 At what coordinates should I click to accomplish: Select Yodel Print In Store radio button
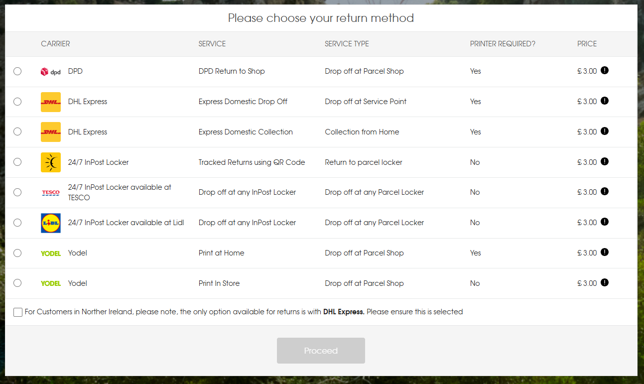point(17,283)
